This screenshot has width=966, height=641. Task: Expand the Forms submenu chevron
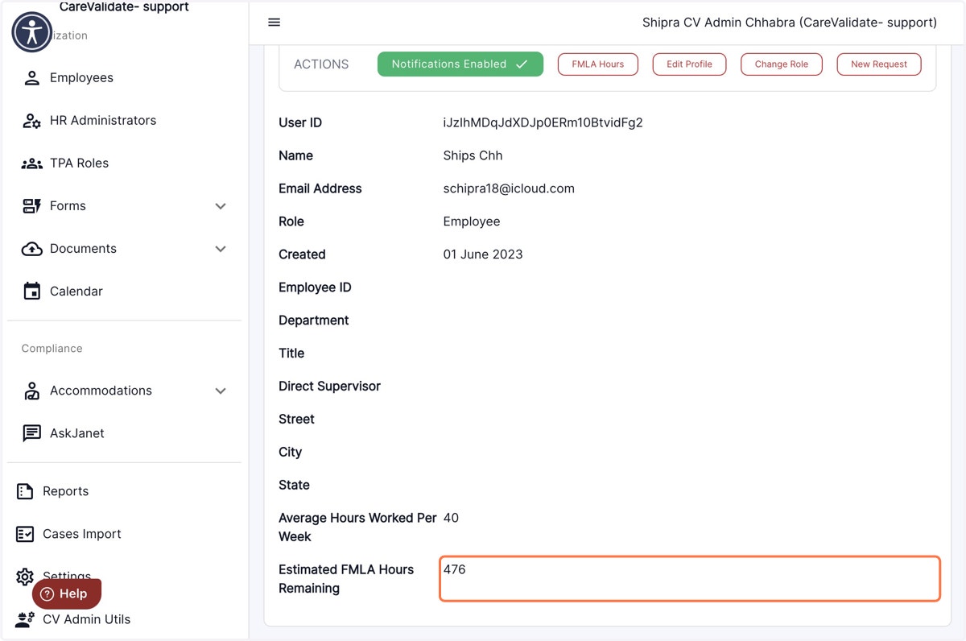(x=221, y=206)
